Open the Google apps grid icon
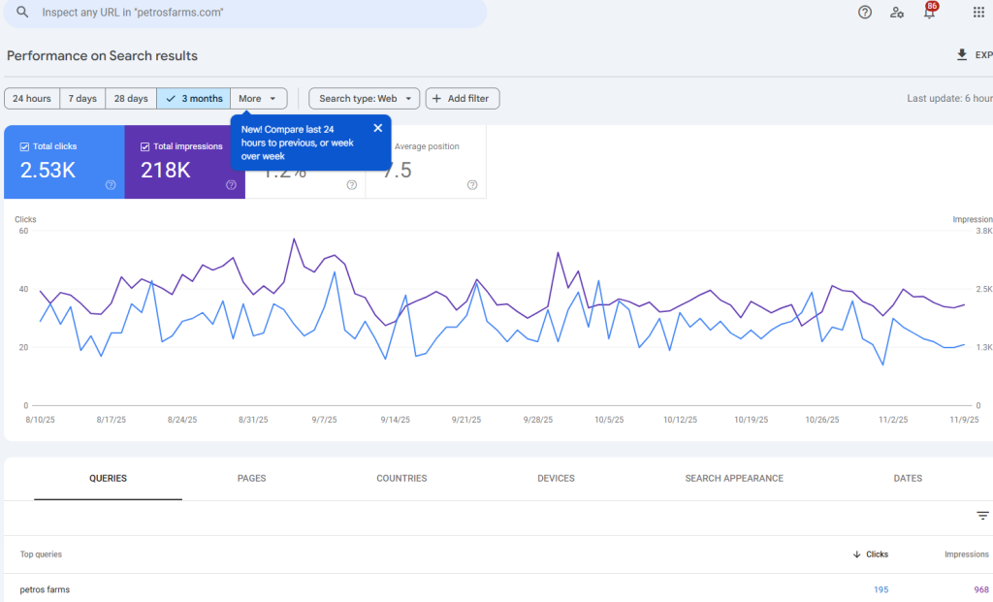Image resolution: width=993 pixels, height=602 pixels. [978, 13]
